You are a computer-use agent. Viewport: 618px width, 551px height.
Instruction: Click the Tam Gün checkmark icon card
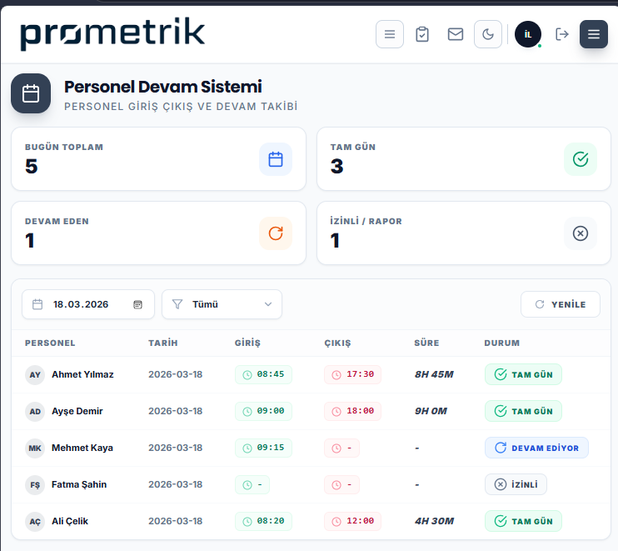(581, 159)
